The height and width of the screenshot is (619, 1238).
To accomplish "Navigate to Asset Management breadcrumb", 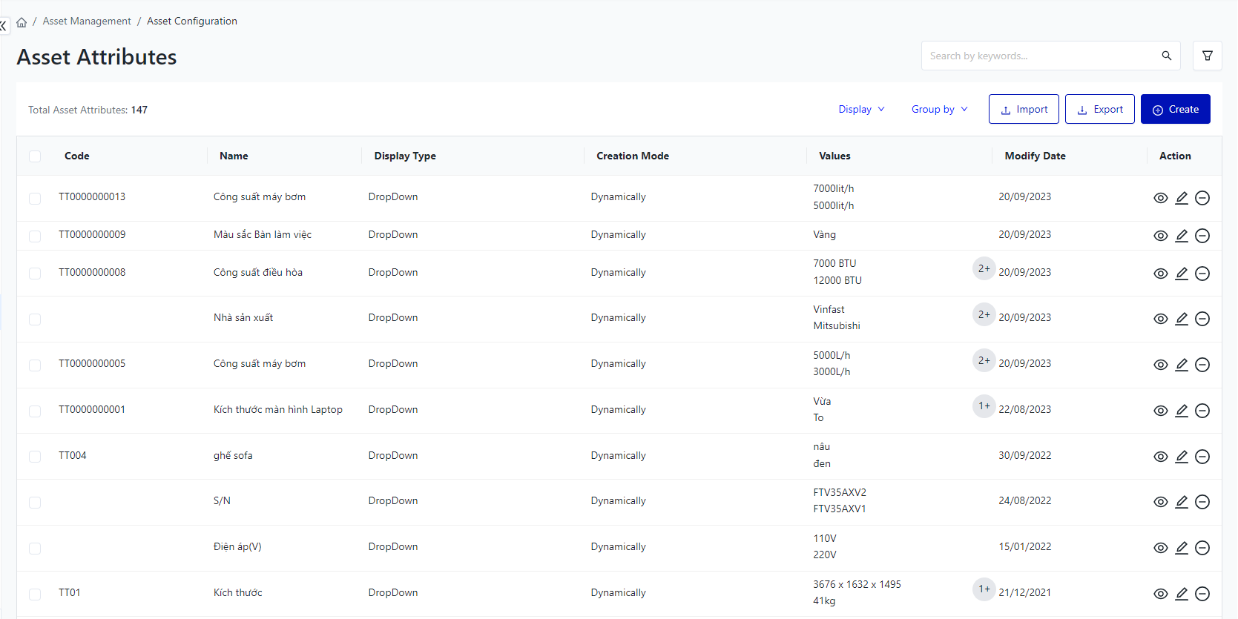I will [x=87, y=21].
